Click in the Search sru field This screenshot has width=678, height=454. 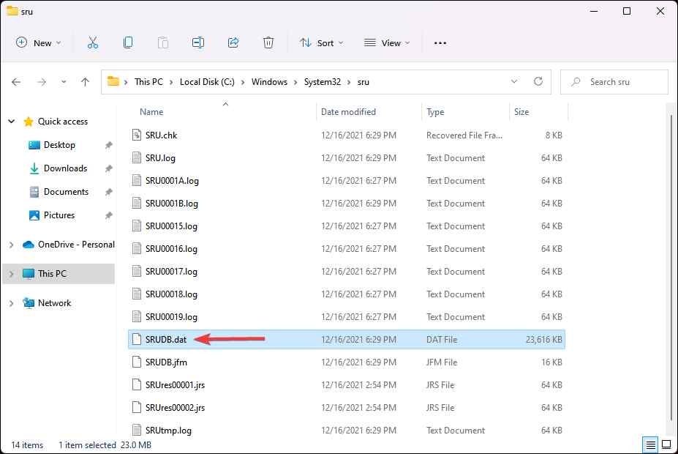[614, 82]
